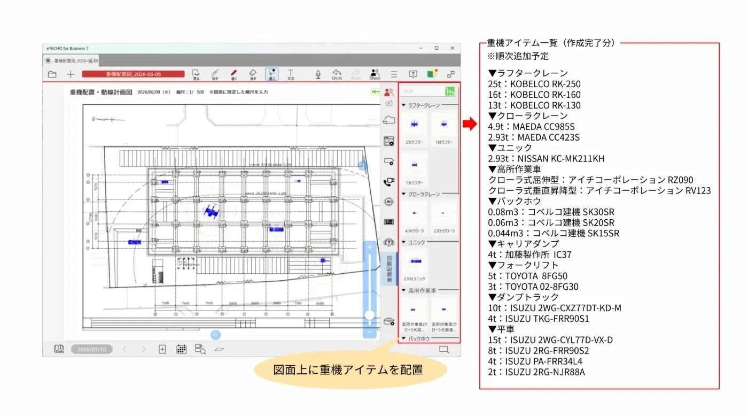Click the date field 2026/06/09 (火)
Screen dimensions: 748x416
point(154,92)
